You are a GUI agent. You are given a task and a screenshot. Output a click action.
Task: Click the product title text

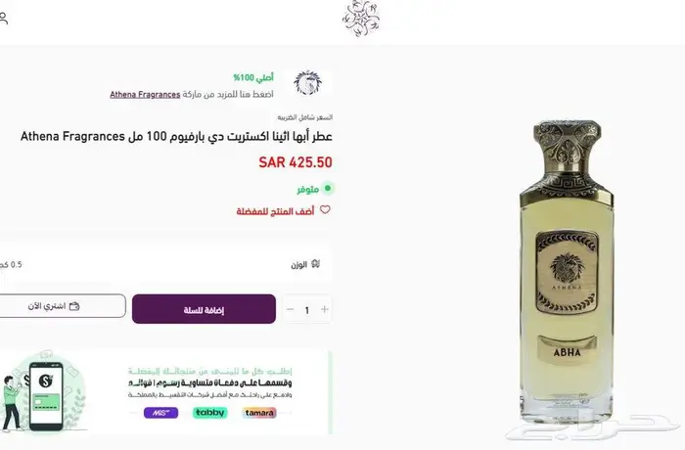[x=176, y=136]
